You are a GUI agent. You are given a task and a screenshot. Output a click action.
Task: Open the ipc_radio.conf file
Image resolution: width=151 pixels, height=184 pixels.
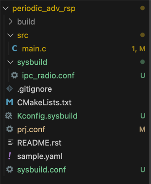48,76
